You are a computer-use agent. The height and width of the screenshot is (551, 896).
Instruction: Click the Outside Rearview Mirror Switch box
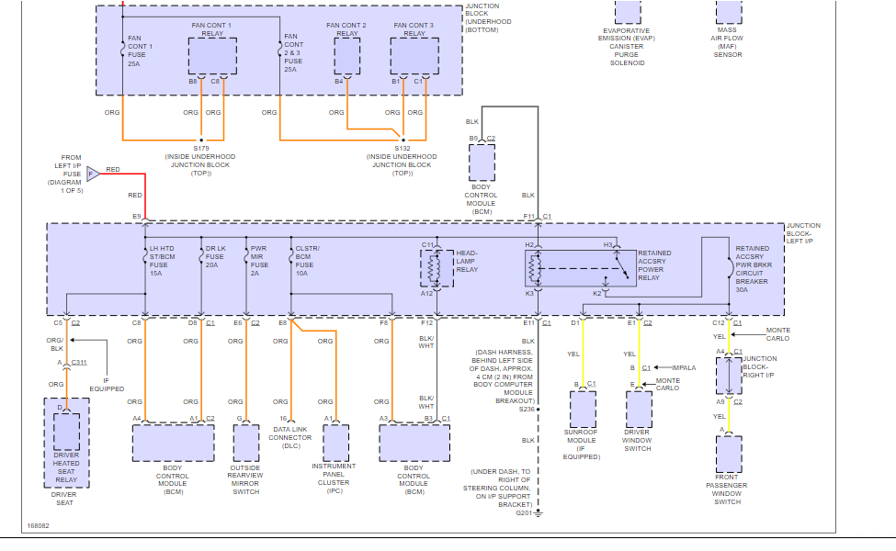click(245, 443)
